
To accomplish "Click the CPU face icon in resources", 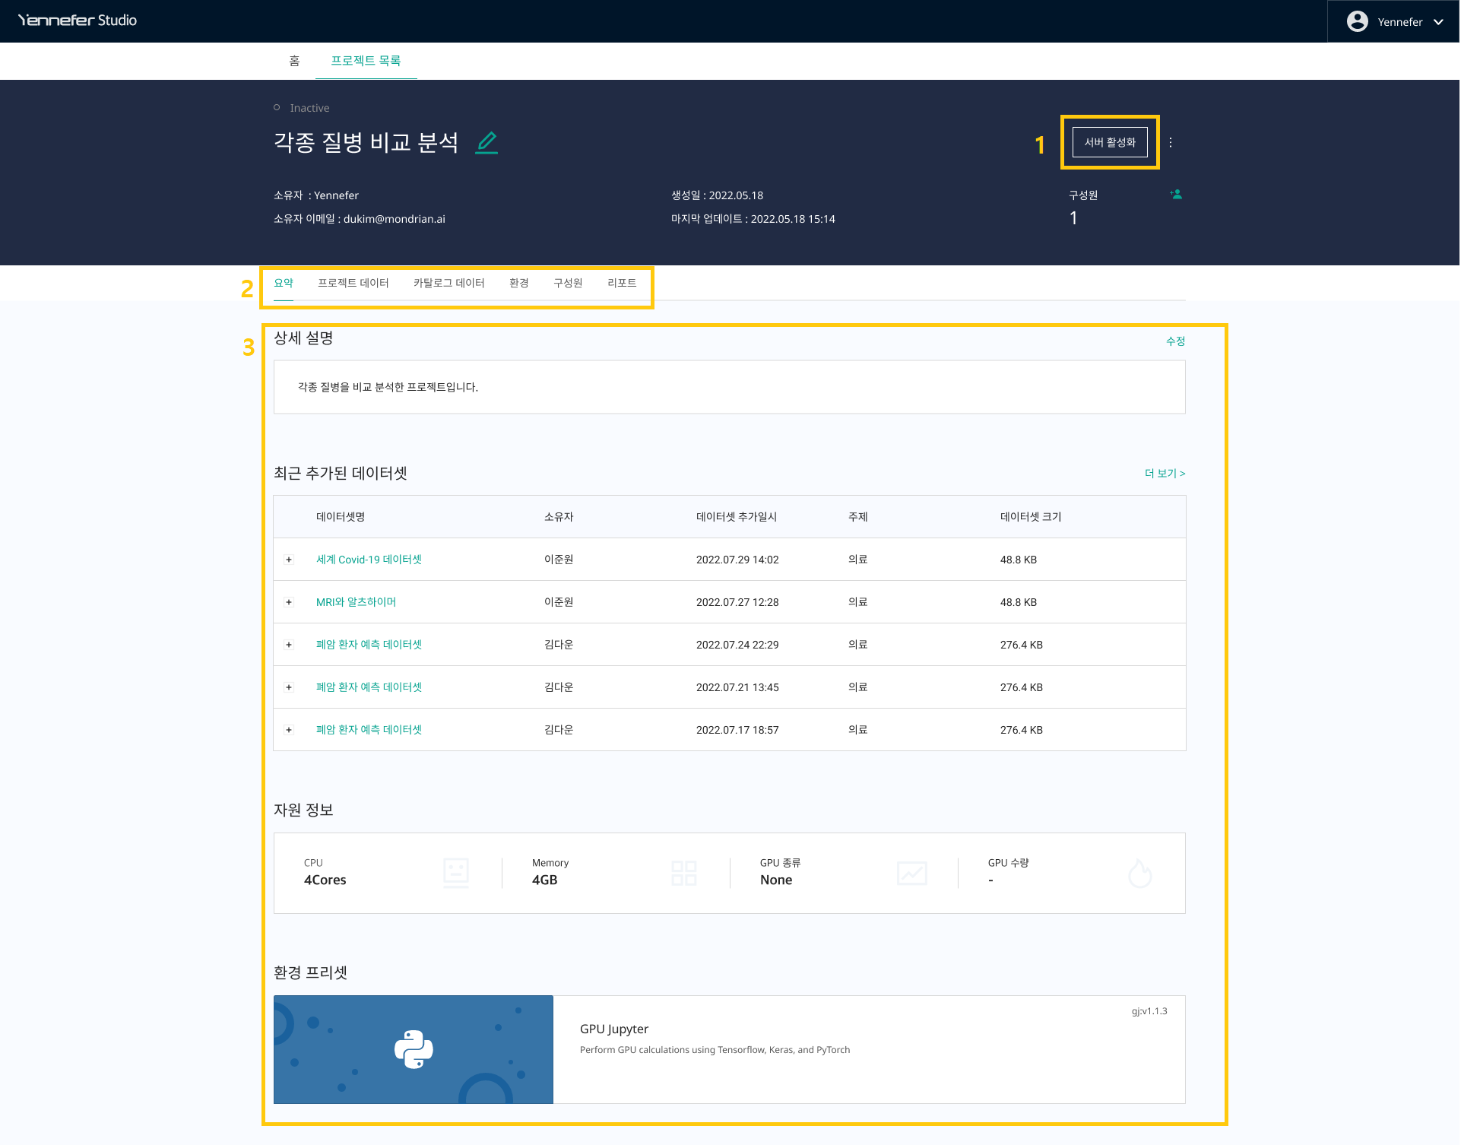I will 456,873.
